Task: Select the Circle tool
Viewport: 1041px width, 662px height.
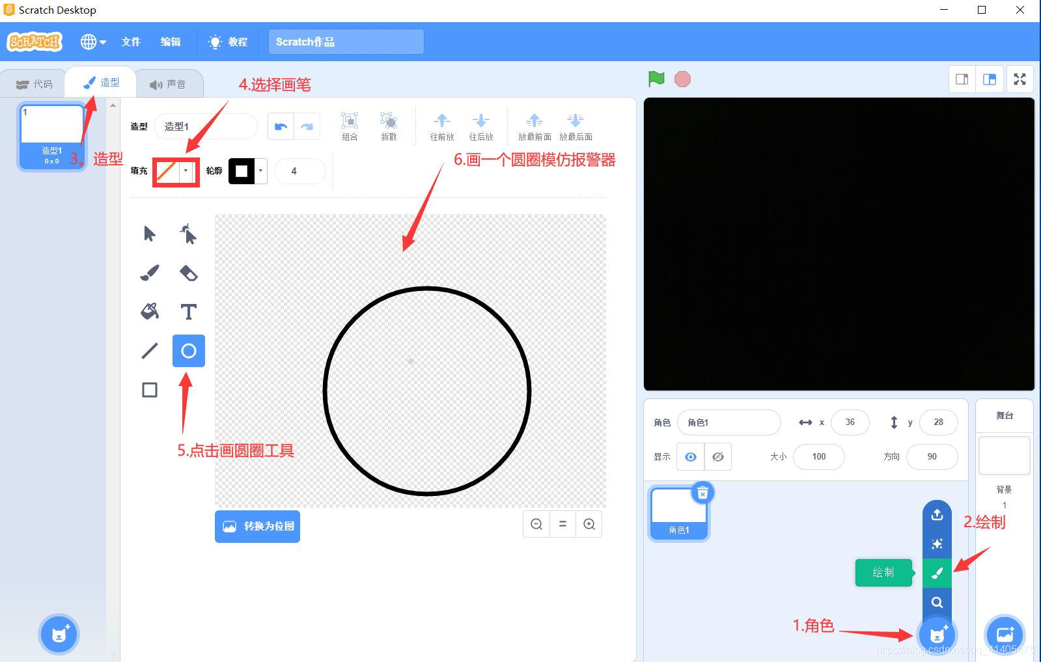Action: (189, 351)
